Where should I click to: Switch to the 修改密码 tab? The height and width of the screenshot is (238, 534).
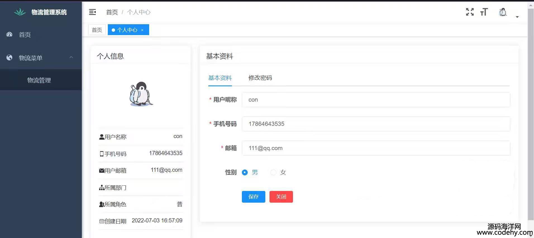[260, 78]
